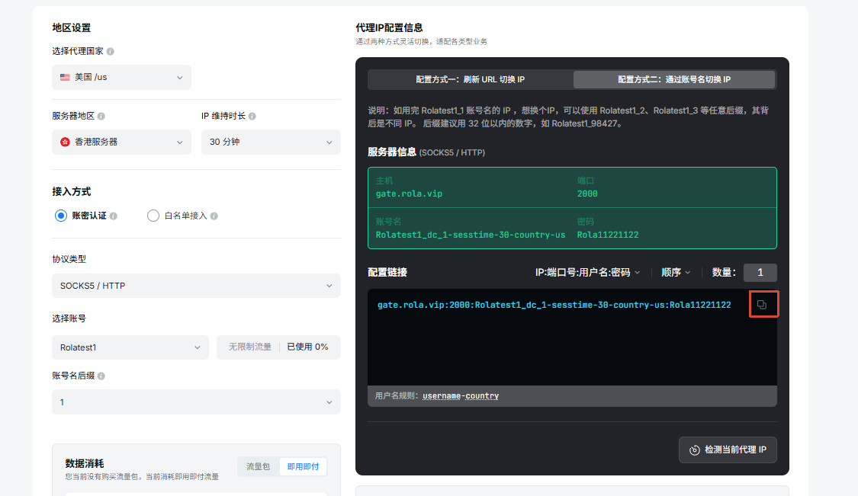Open the 顺序 order dropdown

[x=676, y=272]
